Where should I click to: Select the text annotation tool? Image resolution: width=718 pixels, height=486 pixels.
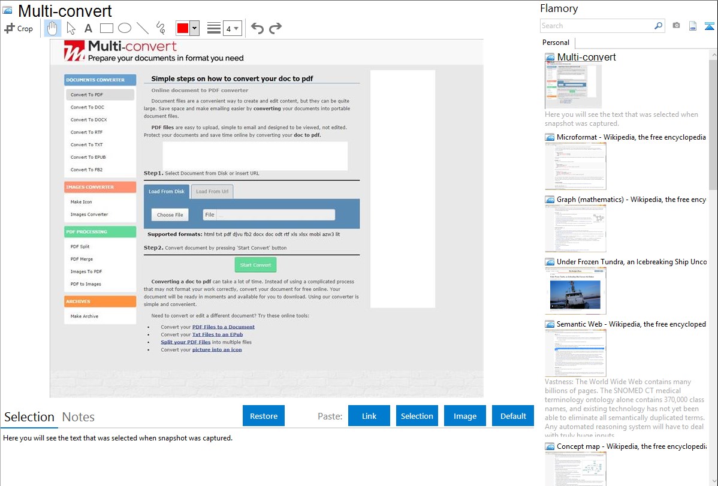point(88,28)
